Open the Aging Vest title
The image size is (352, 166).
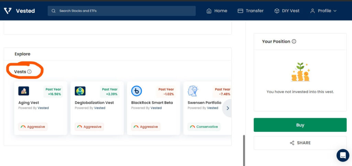click(29, 103)
